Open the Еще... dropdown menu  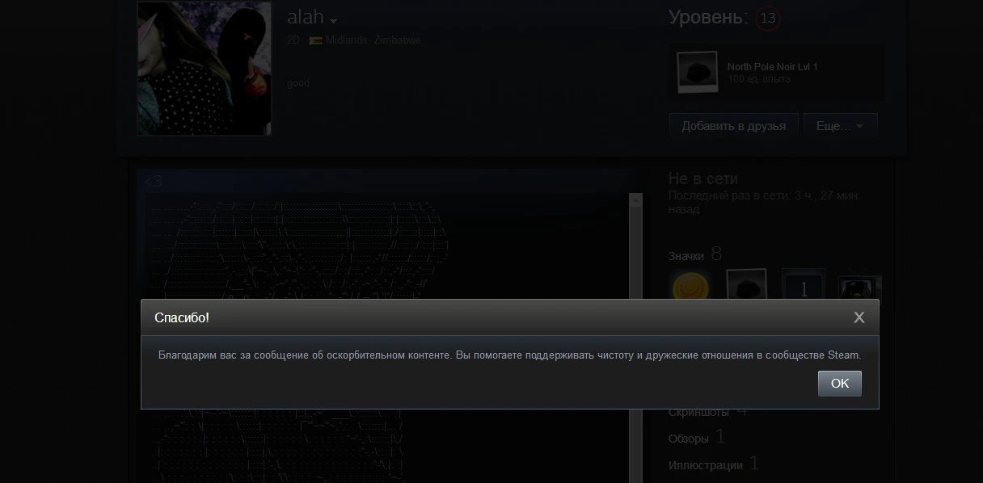[841, 126]
